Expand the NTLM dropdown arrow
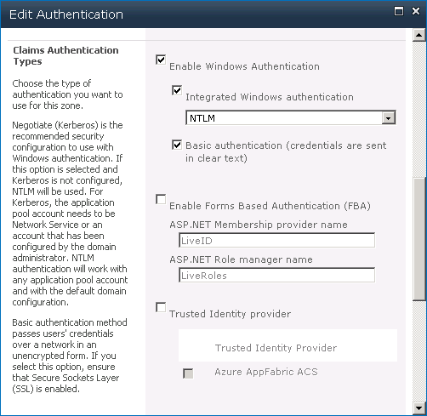 388,117
